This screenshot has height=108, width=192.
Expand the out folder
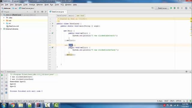tap(4, 20)
